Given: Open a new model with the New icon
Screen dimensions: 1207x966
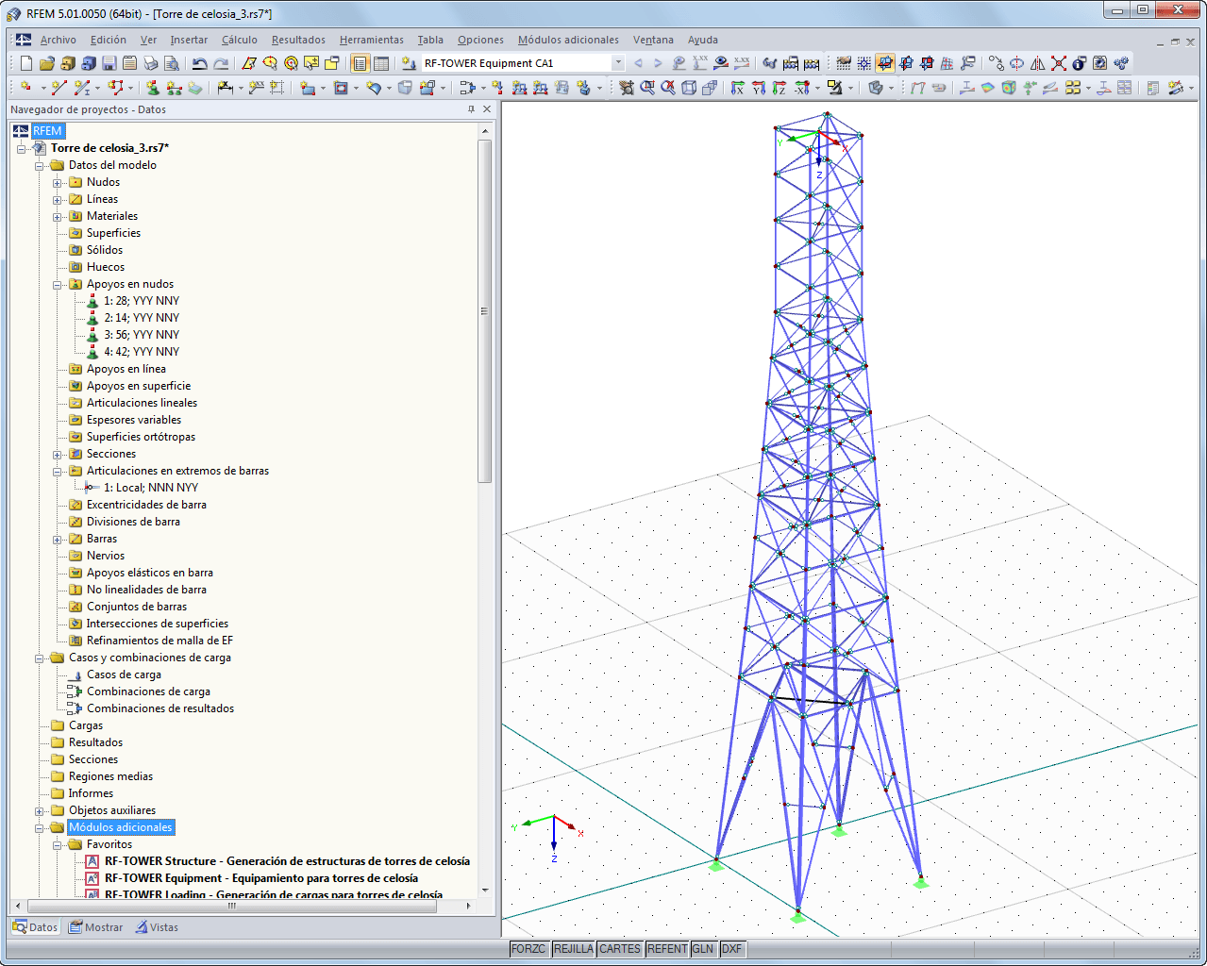Looking at the screenshot, I should tap(25, 63).
